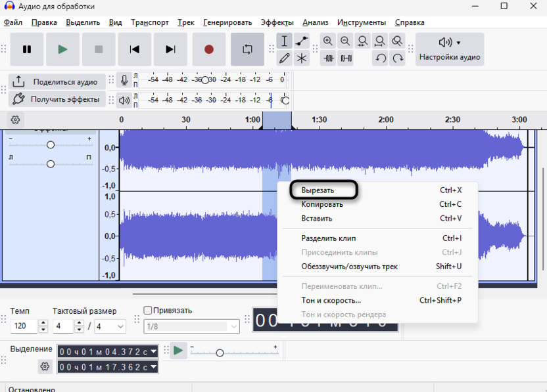The width and height of the screenshot is (547, 392).
Task: Enable the Привязать checkbox
Action: [x=146, y=310]
